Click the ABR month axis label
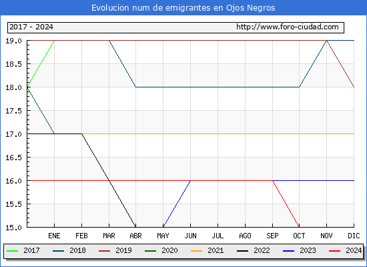The width and height of the screenshot is (367, 267). (x=135, y=236)
